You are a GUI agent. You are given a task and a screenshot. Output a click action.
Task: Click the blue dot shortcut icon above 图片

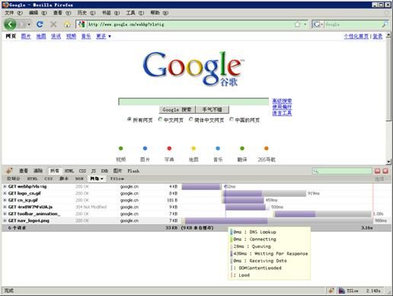click(145, 148)
